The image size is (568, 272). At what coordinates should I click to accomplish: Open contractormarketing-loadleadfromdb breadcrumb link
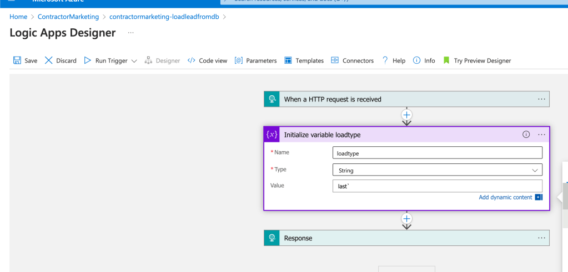click(164, 17)
